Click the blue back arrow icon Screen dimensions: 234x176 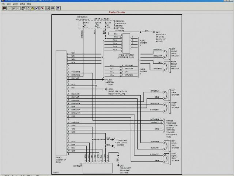(x=37, y=8)
